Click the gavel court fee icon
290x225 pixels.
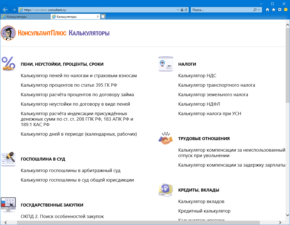coord(8,159)
